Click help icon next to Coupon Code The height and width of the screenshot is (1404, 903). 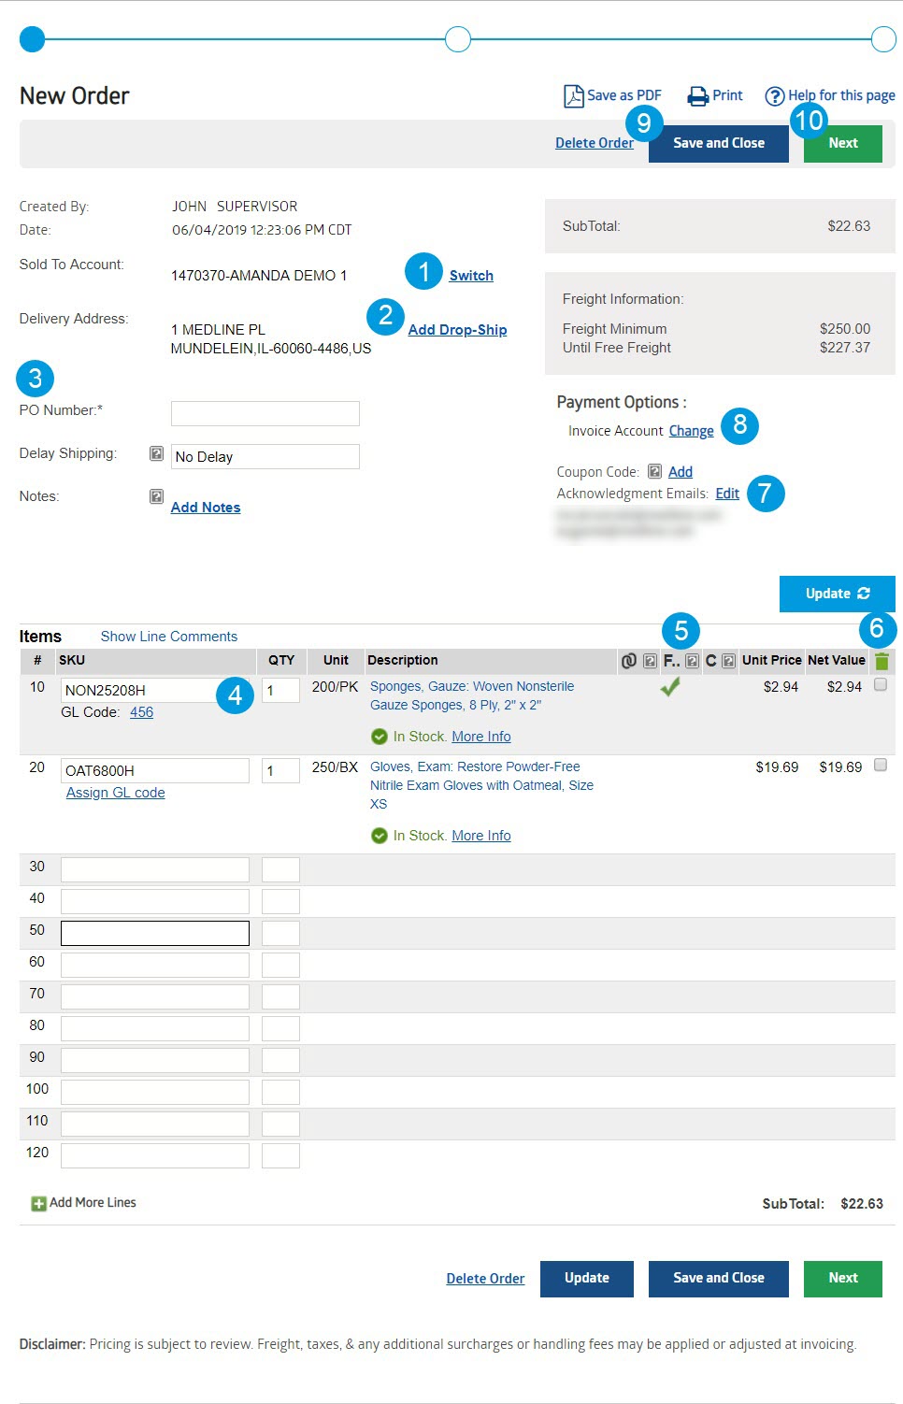click(655, 471)
